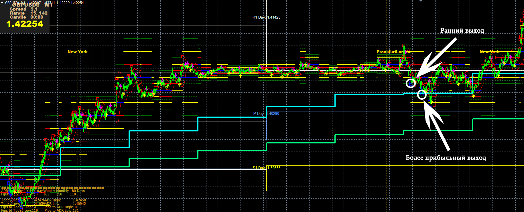This screenshot has width=524, height=212.
Task: Click the Candle 00:00 timer
Action: tap(27, 17)
